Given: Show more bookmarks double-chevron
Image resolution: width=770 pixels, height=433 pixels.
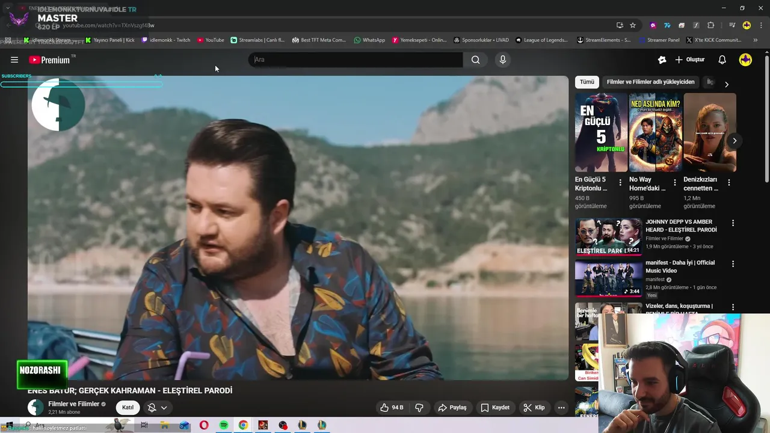Looking at the screenshot, I should (x=755, y=40).
